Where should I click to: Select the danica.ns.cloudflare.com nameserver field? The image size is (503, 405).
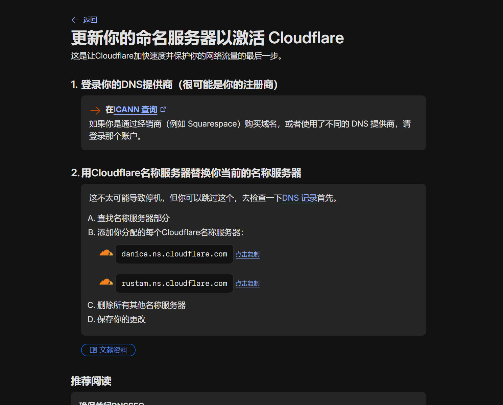click(x=174, y=254)
